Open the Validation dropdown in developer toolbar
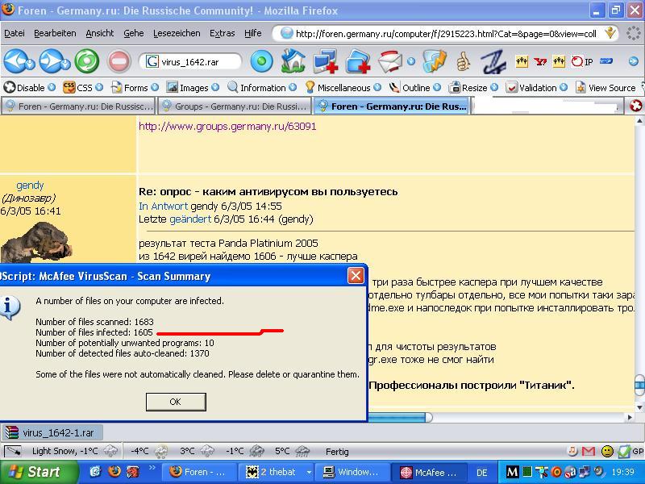Viewport: 645px width, 484px height. (x=564, y=88)
